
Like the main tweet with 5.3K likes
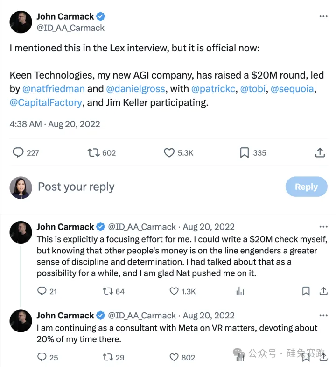169,152
